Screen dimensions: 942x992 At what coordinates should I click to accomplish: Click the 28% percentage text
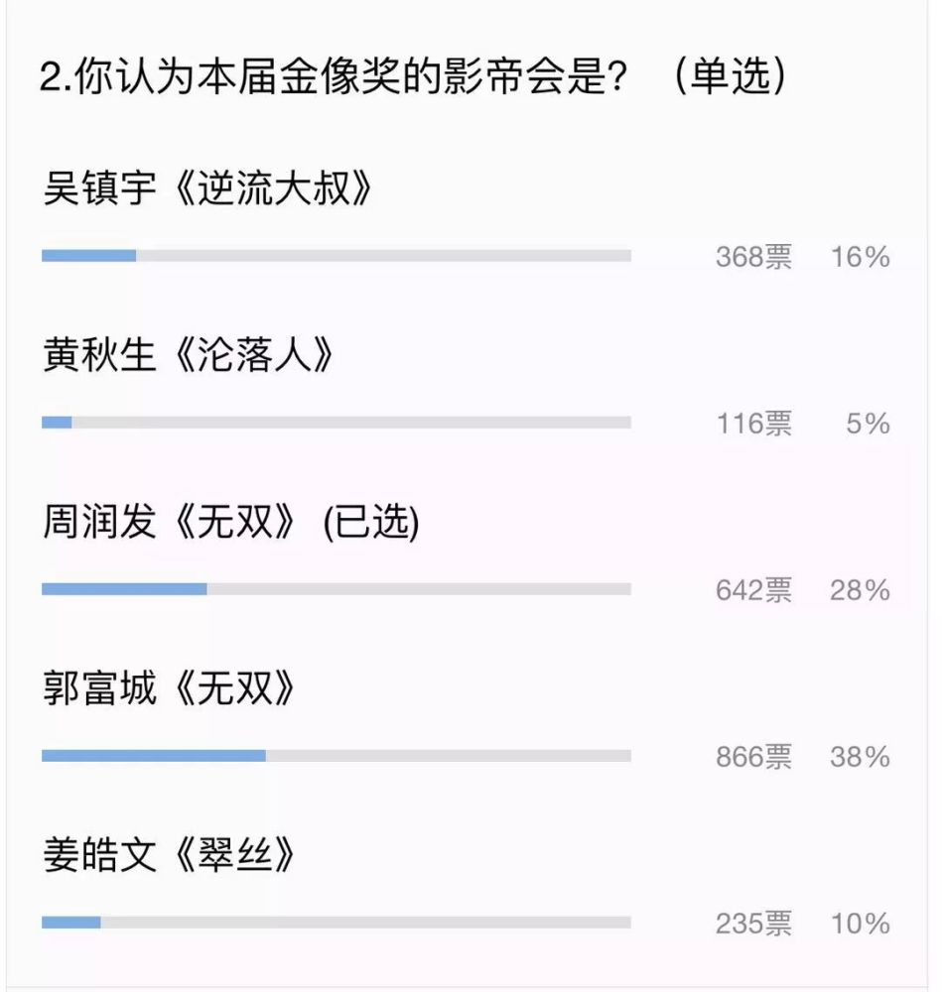860,590
